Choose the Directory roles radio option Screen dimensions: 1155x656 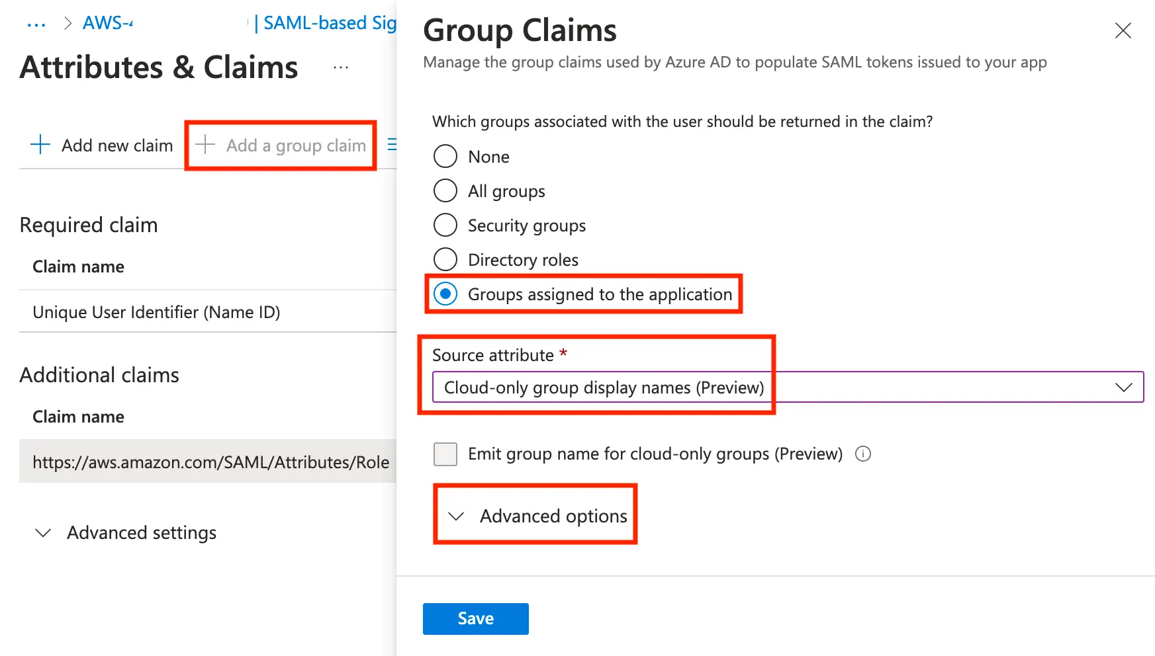coord(445,260)
